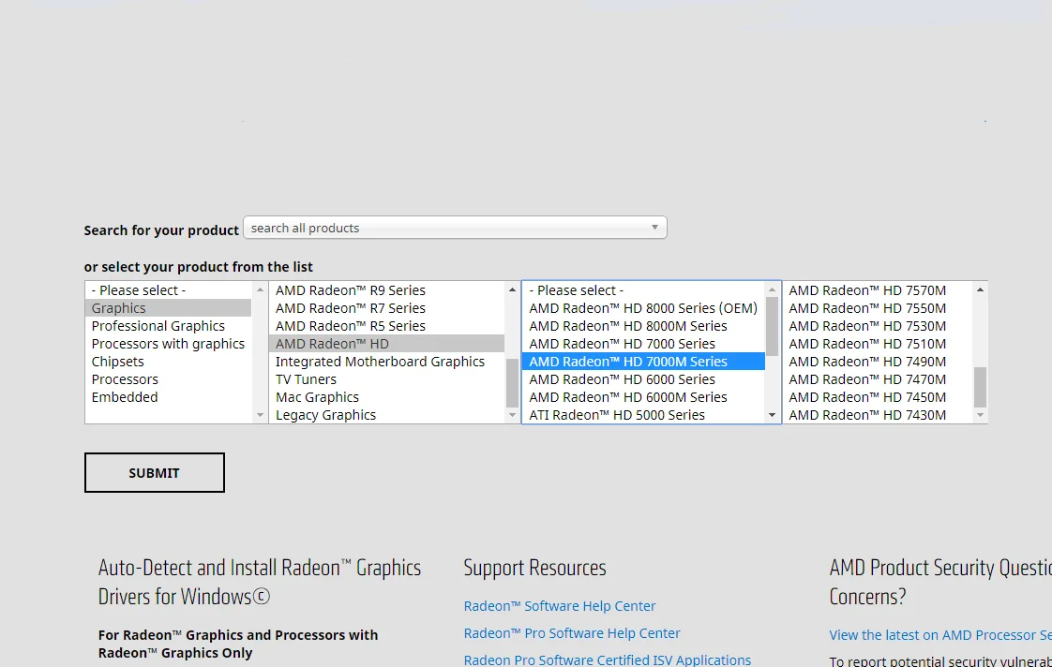Choose AMD Radeon R9 Series
1052x667 pixels.
pyautogui.click(x=388, y=290)
